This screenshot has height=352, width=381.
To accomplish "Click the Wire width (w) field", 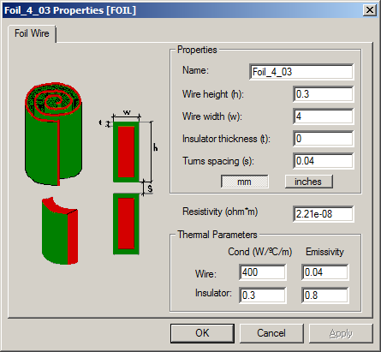I will 324,116.
